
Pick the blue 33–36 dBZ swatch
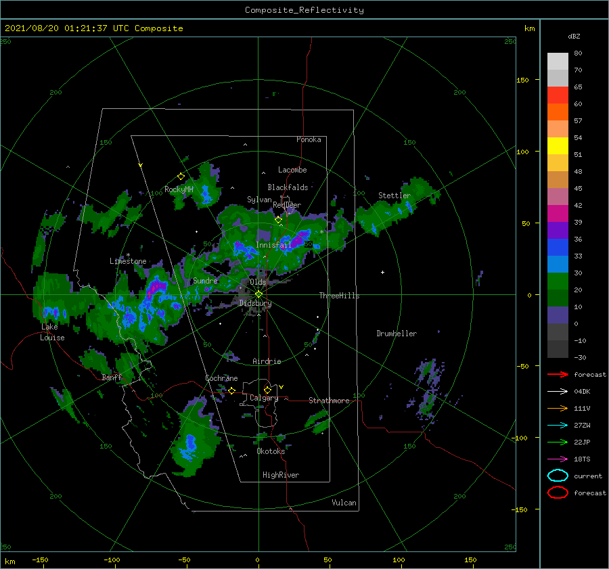click(x=558, y=248)
